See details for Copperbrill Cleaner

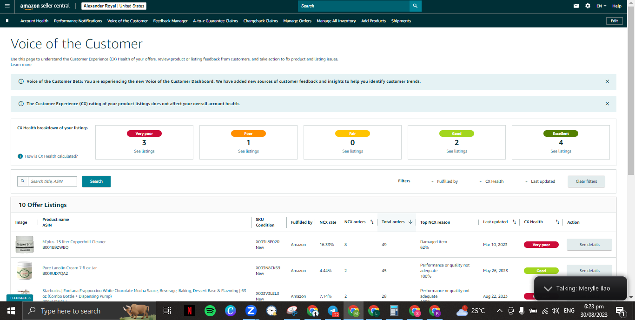tap(589, 245)
